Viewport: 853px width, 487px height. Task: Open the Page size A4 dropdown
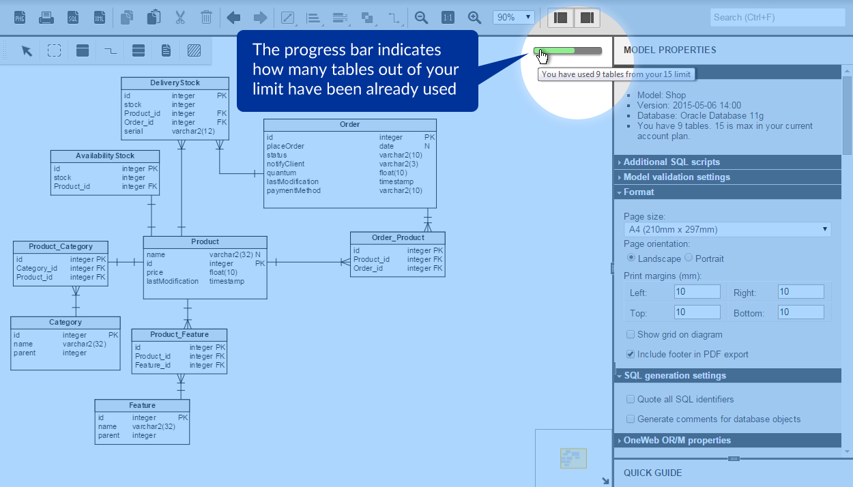coord(727,230)
